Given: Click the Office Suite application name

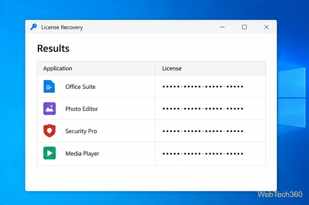Looking at the screenshot, I should (80, 87).
